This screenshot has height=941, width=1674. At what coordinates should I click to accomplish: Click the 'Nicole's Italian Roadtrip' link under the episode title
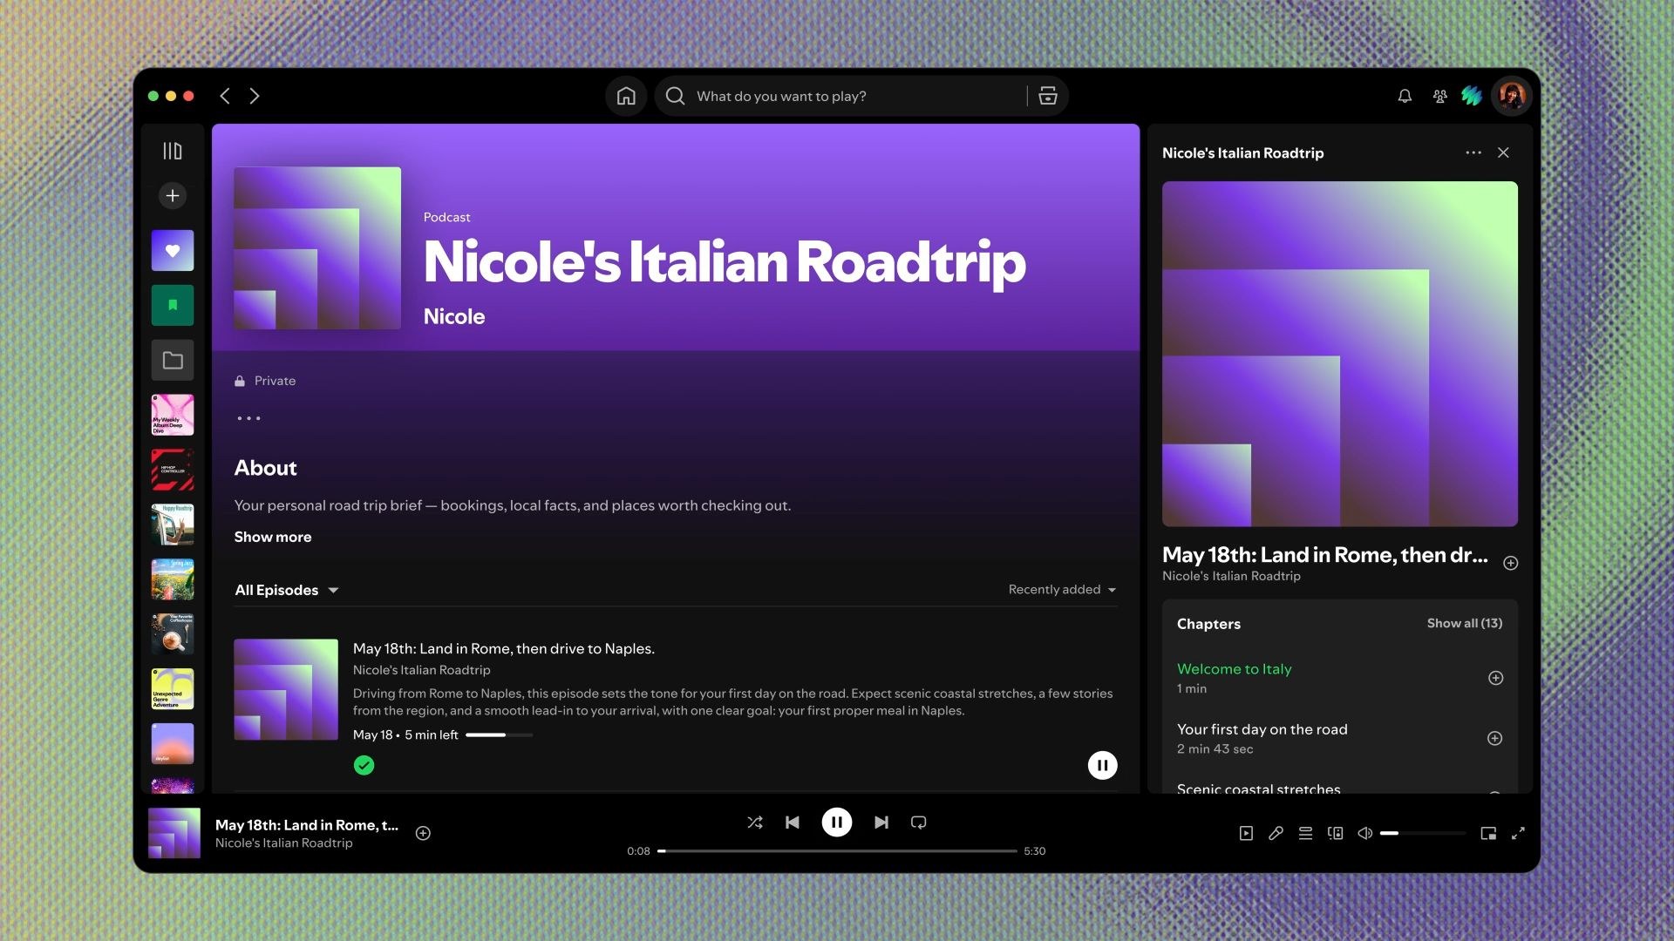[421, 670]
